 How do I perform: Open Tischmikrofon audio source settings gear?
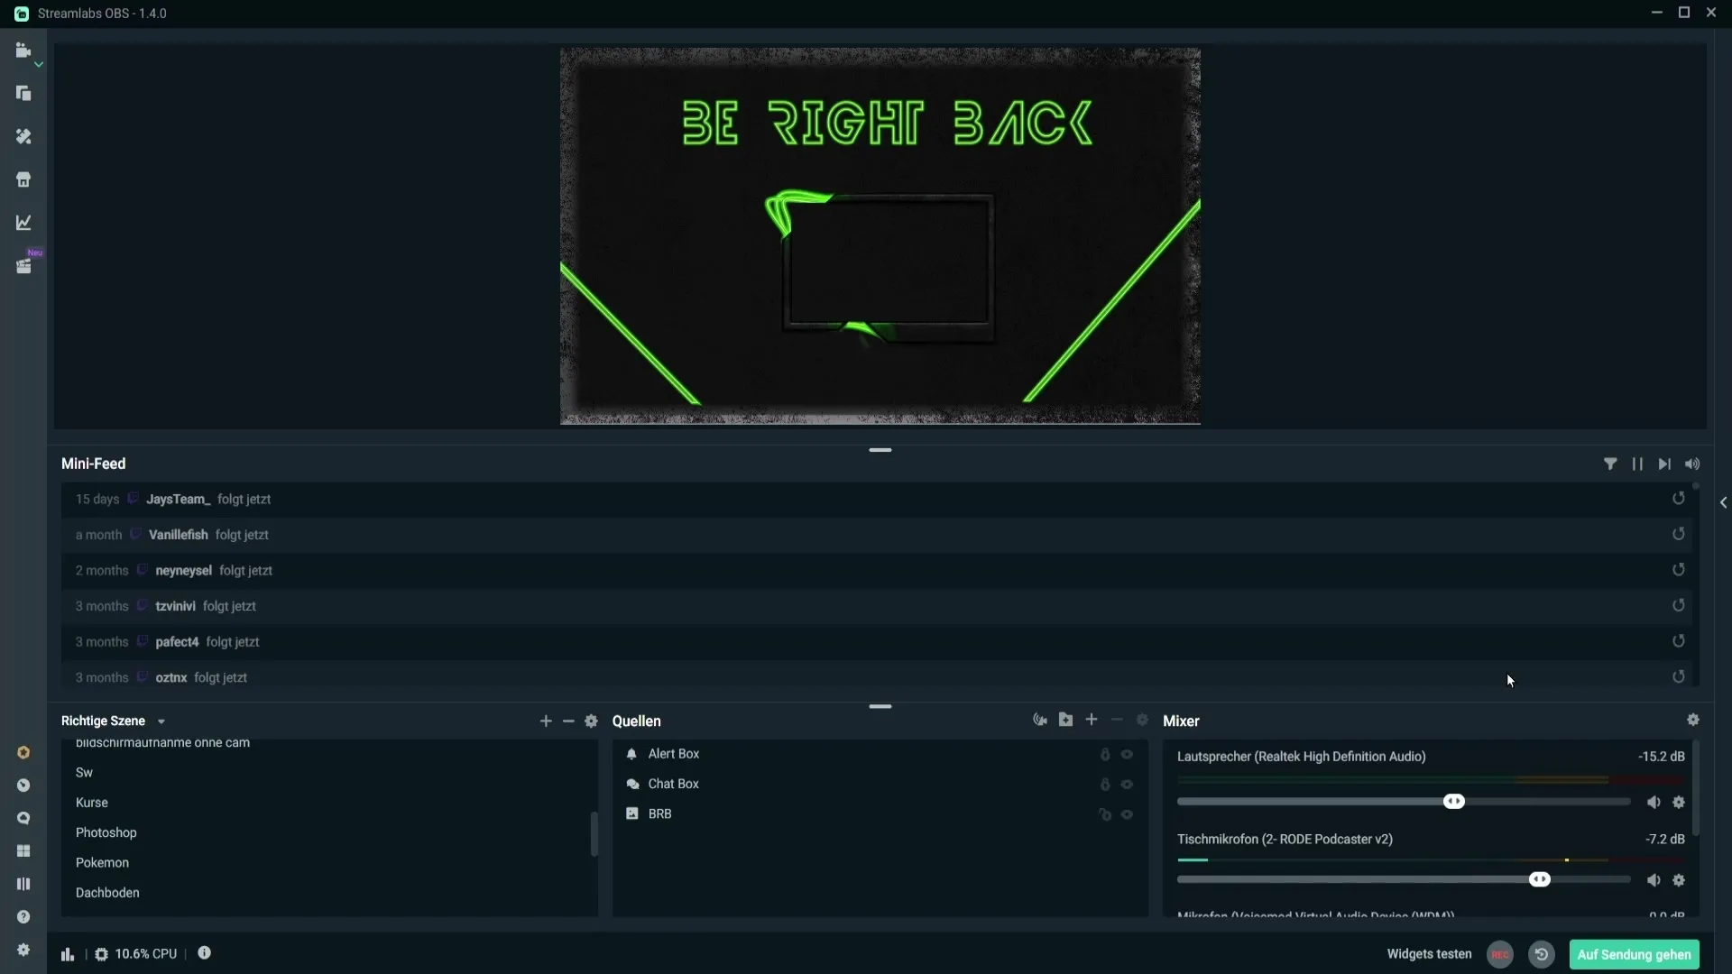coord(1679,880)
